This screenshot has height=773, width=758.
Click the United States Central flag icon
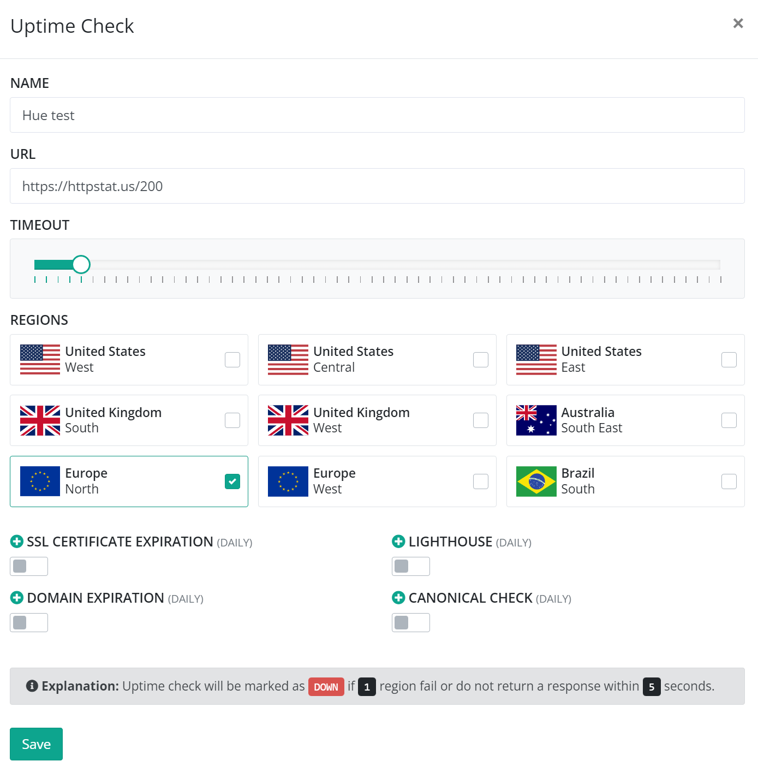(x=288, y=359)
